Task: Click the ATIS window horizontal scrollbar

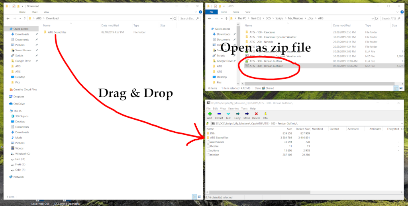Action: pyautogui.click(x=319, y=83)
